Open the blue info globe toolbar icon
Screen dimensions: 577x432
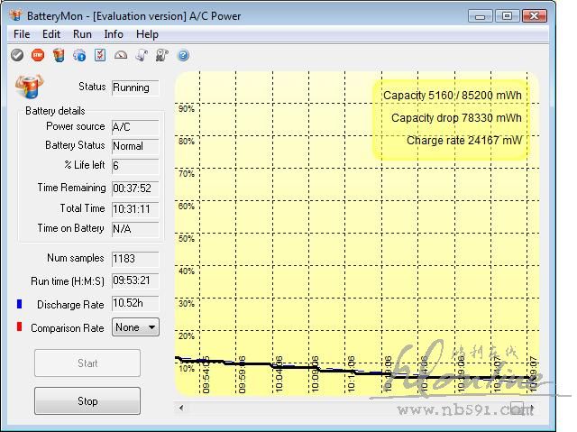[x=79, y=55]
